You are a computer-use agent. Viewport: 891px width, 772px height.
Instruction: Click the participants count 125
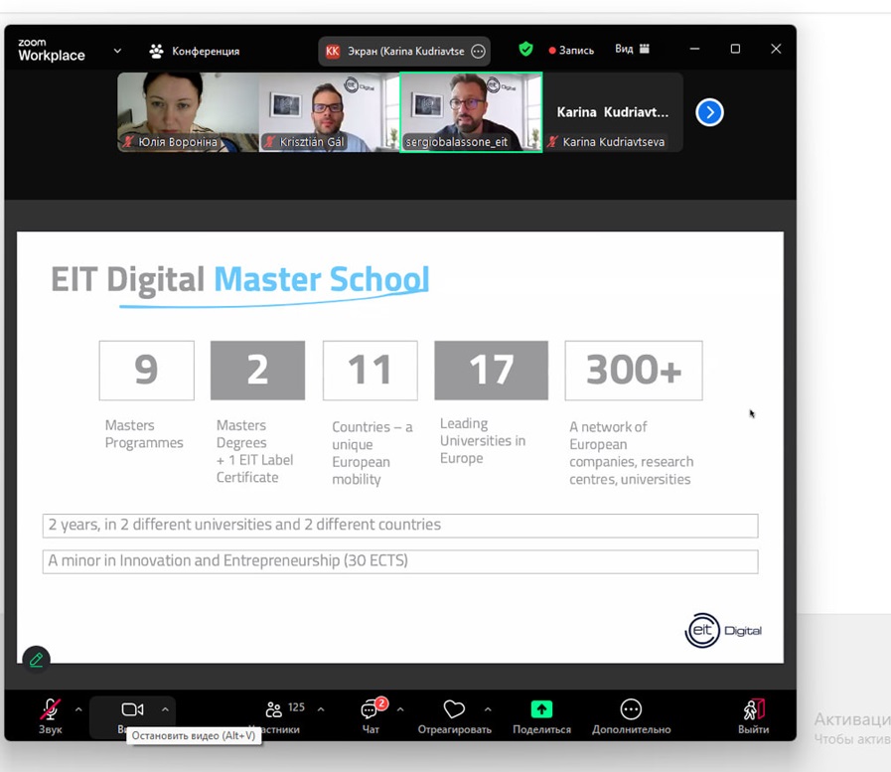point(297,707)
